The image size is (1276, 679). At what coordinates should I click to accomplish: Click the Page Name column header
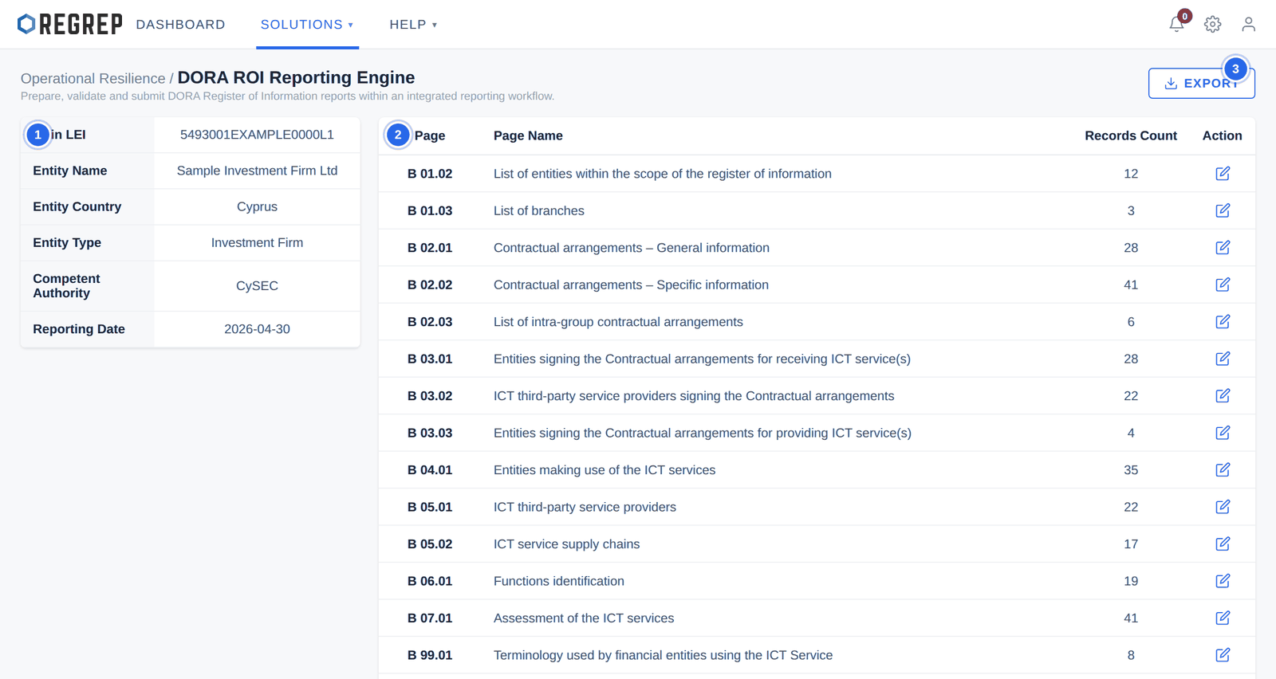pos(528,135)
